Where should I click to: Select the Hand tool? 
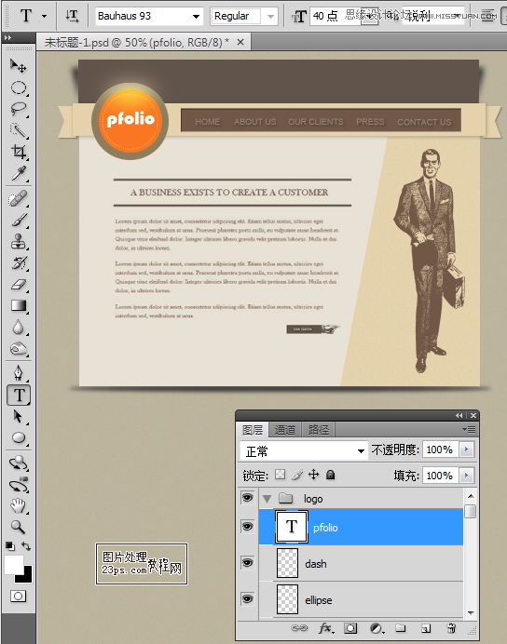18,505
